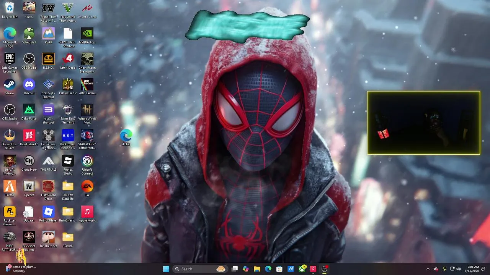Screen dimensions: 490x275
Task: Click the taskbar Search box
Action: pos(201,269)
